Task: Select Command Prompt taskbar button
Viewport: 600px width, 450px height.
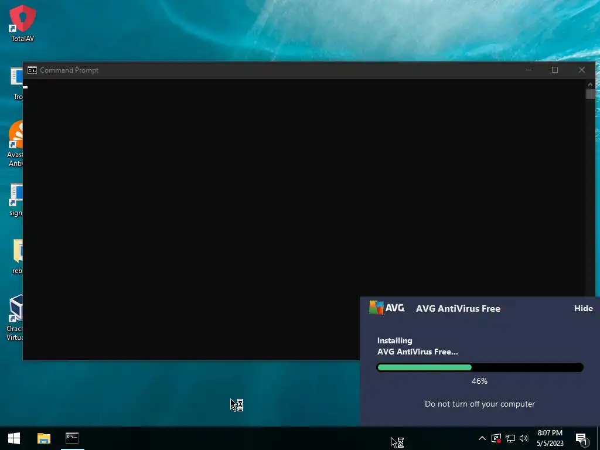Action: pos(72,438)
